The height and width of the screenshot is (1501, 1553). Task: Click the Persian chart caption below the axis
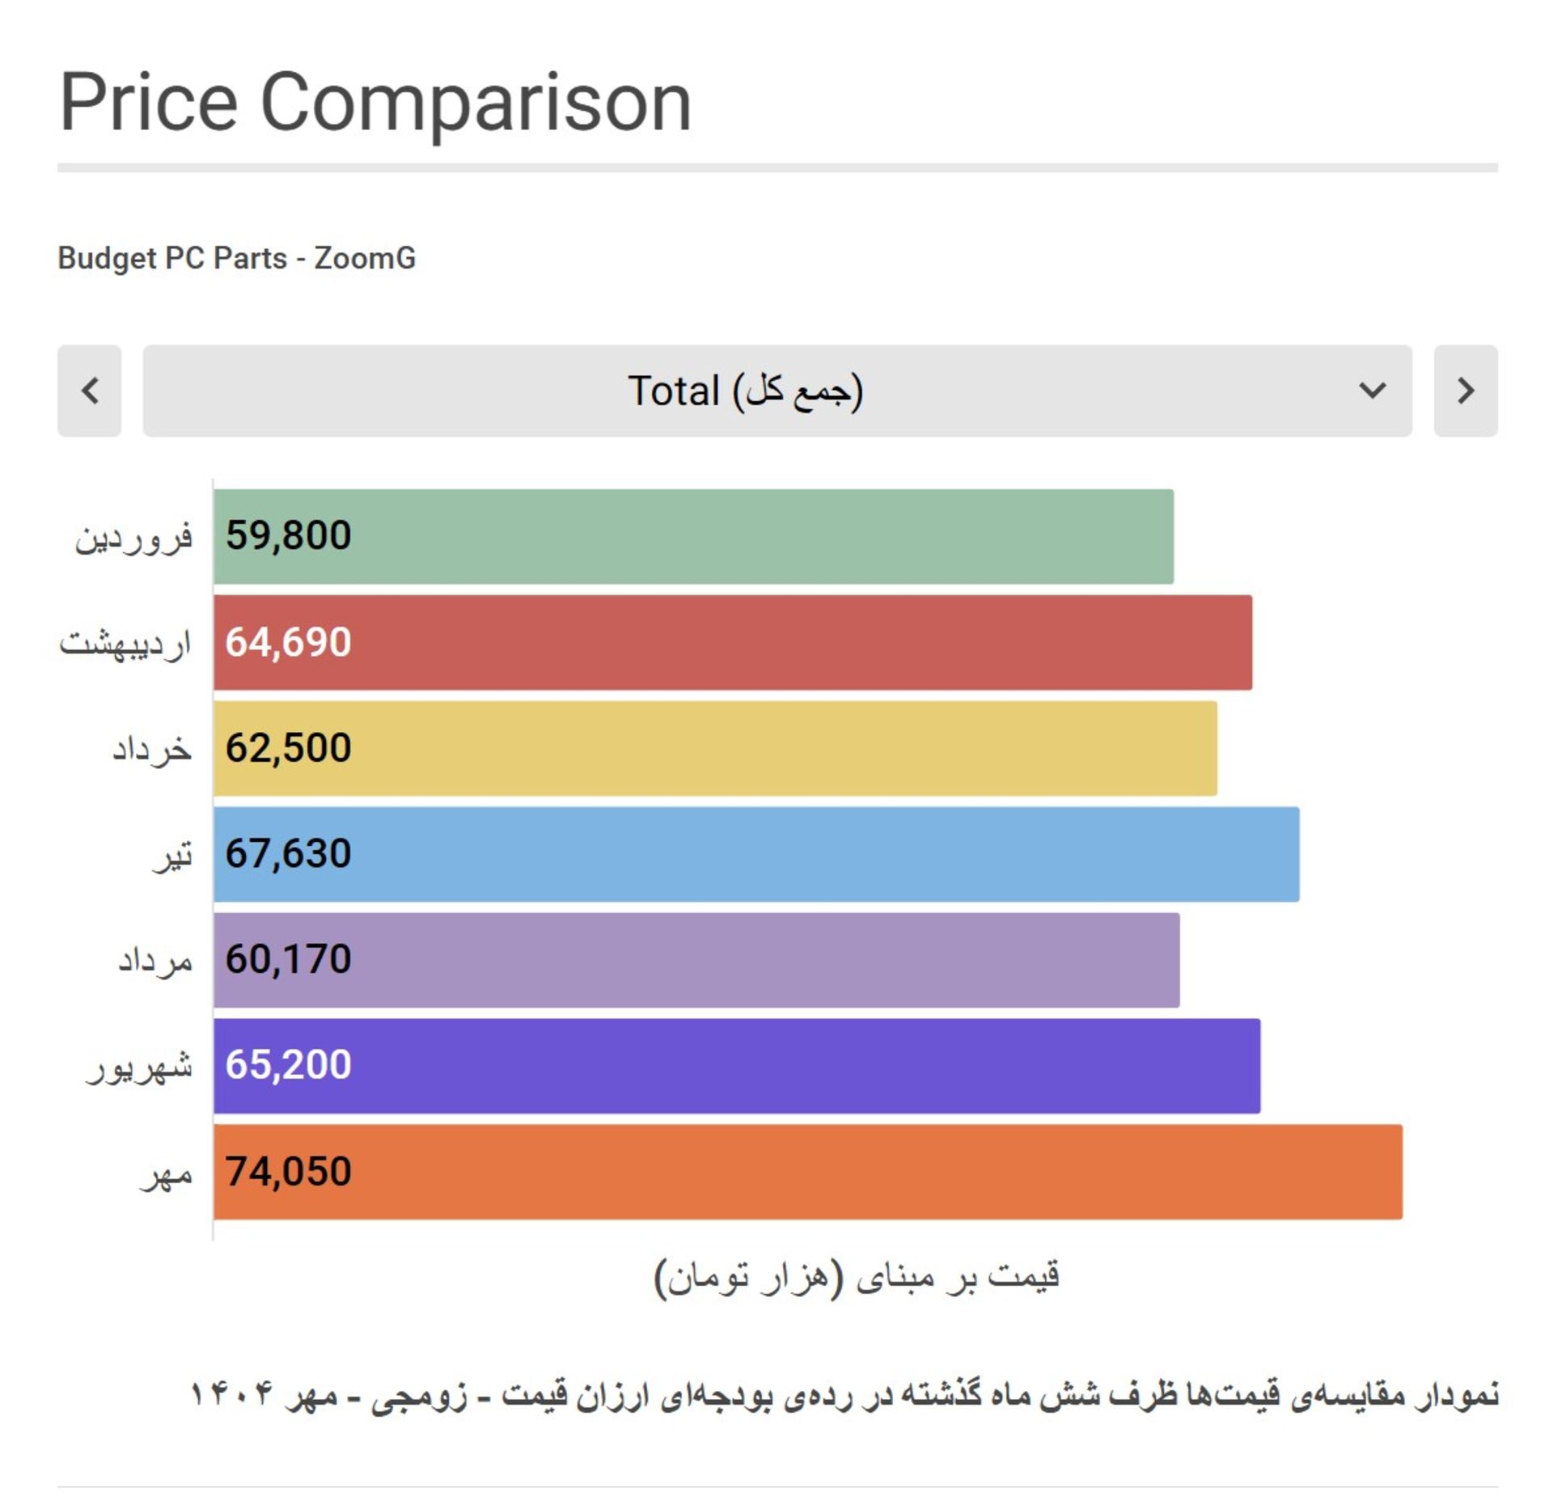[x=844, y=1394]
